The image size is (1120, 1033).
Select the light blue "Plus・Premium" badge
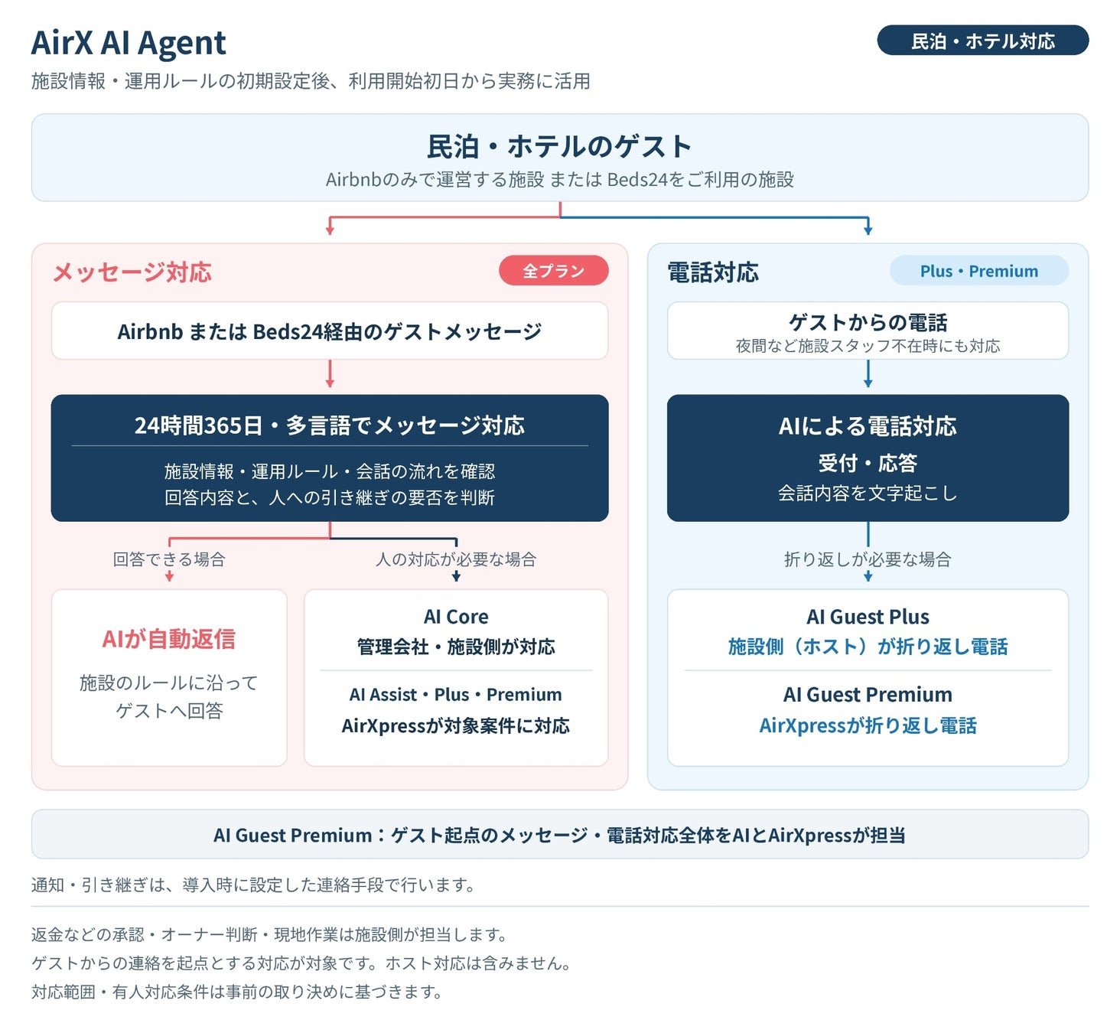979,271
